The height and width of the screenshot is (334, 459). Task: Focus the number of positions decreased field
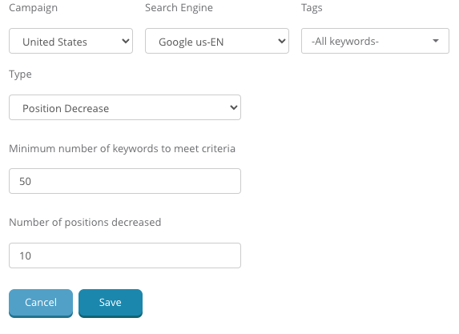[125, 256]
